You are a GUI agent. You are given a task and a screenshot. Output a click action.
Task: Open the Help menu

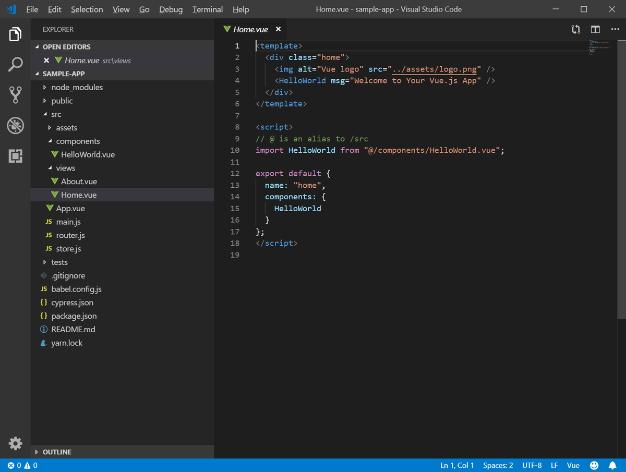(x=240, y=9)
